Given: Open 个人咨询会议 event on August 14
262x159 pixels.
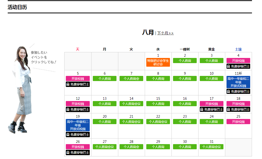Looking at the screenshot, I should click(131, 104).
